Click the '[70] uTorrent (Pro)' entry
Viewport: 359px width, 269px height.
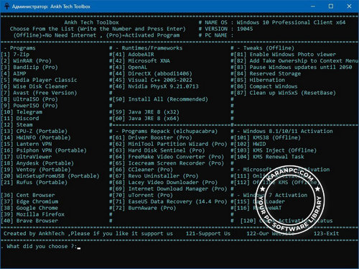143,195
